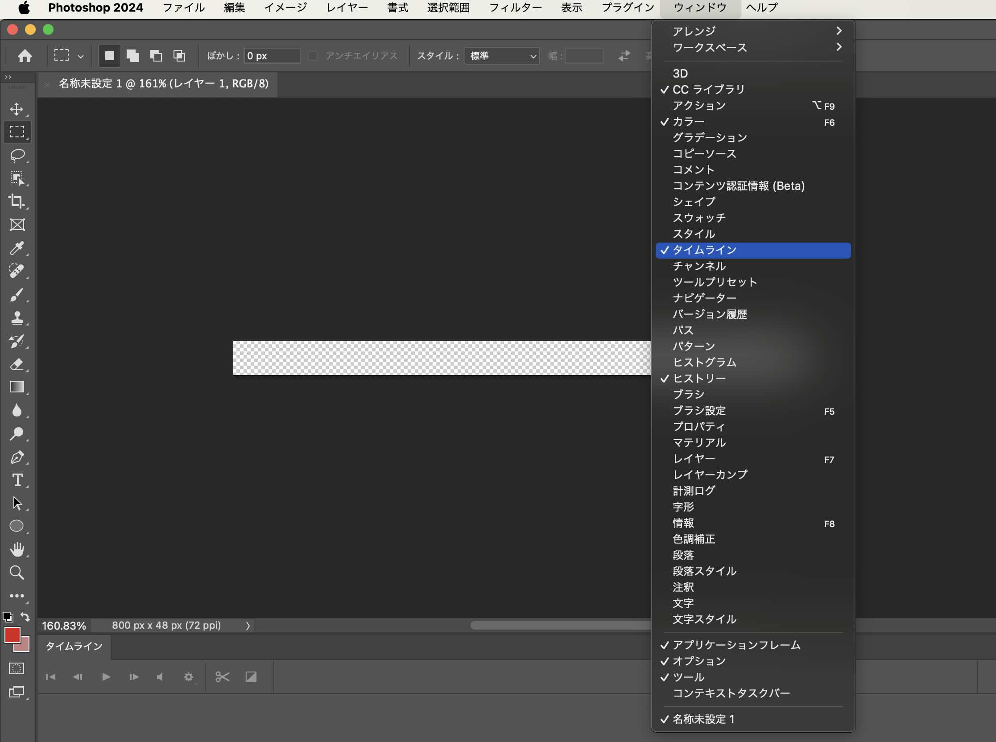Toggle アプリケーションフレーム in Window menu

(x=753, y=645)
